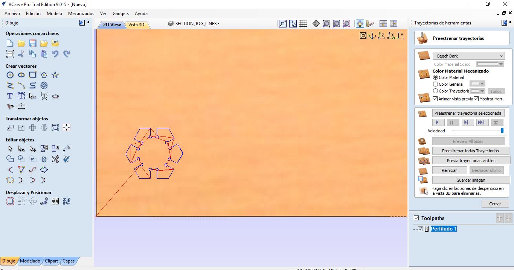The image size is (514, 270).
Task: Toggle the Animar vista previa checkbox
Action: (x=435, y=99)
